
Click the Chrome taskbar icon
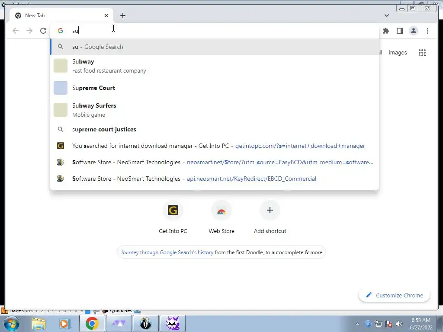click(x=92, y=323)
